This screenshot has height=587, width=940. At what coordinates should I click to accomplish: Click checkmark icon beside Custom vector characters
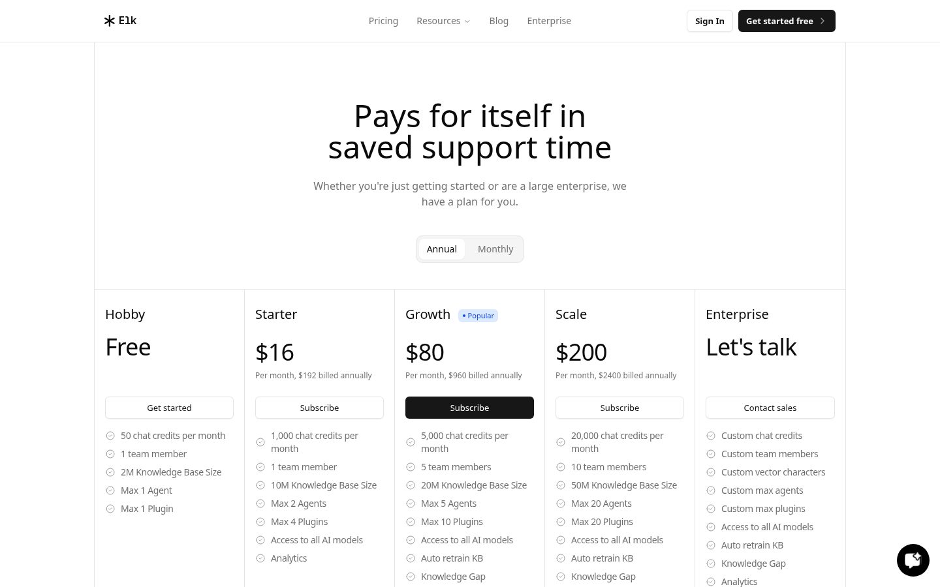711,472
